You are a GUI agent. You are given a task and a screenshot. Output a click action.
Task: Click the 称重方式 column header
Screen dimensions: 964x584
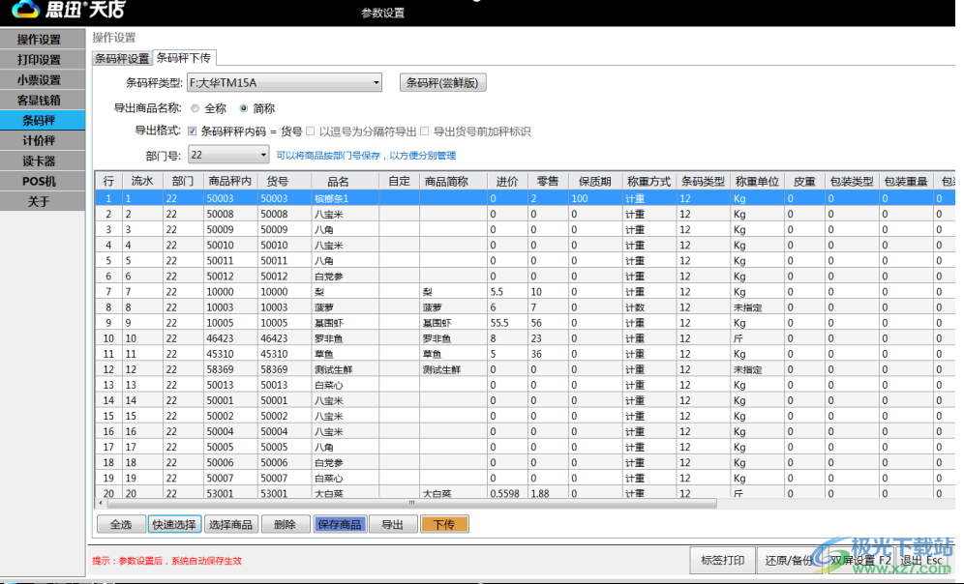pos(648,181)
